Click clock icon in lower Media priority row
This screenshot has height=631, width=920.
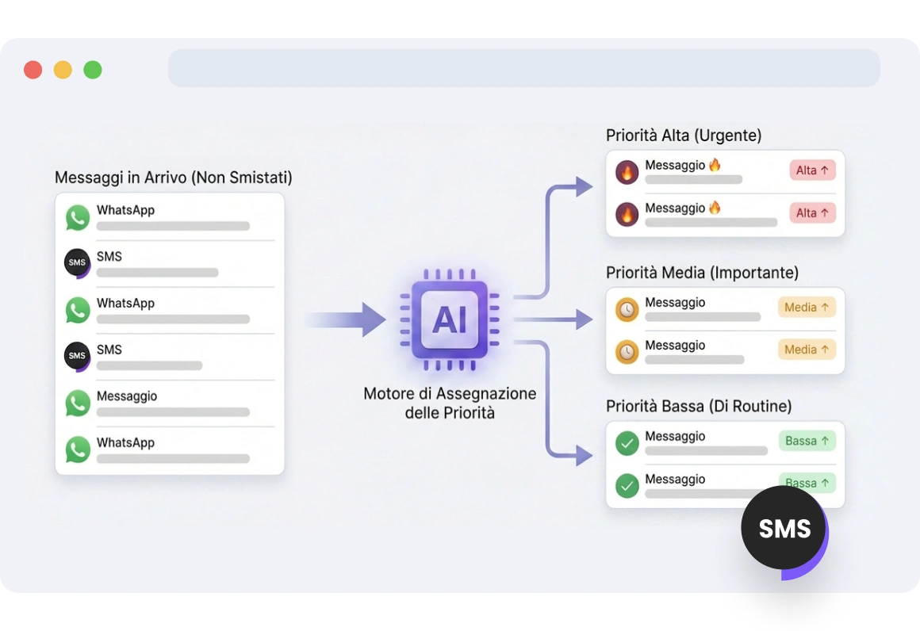click(627, 352)
